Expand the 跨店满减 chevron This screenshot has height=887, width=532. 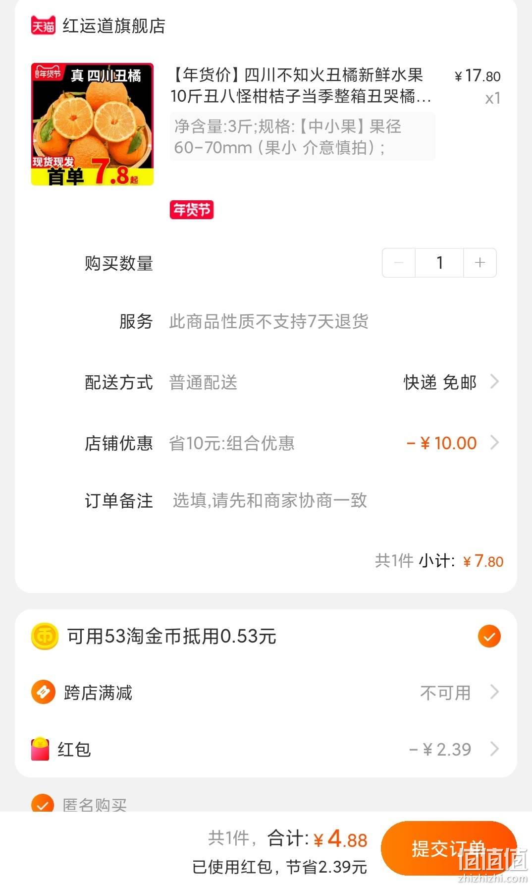(x=494, y=692)
